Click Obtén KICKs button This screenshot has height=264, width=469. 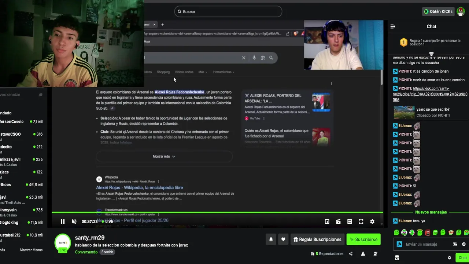pos(438,12)
